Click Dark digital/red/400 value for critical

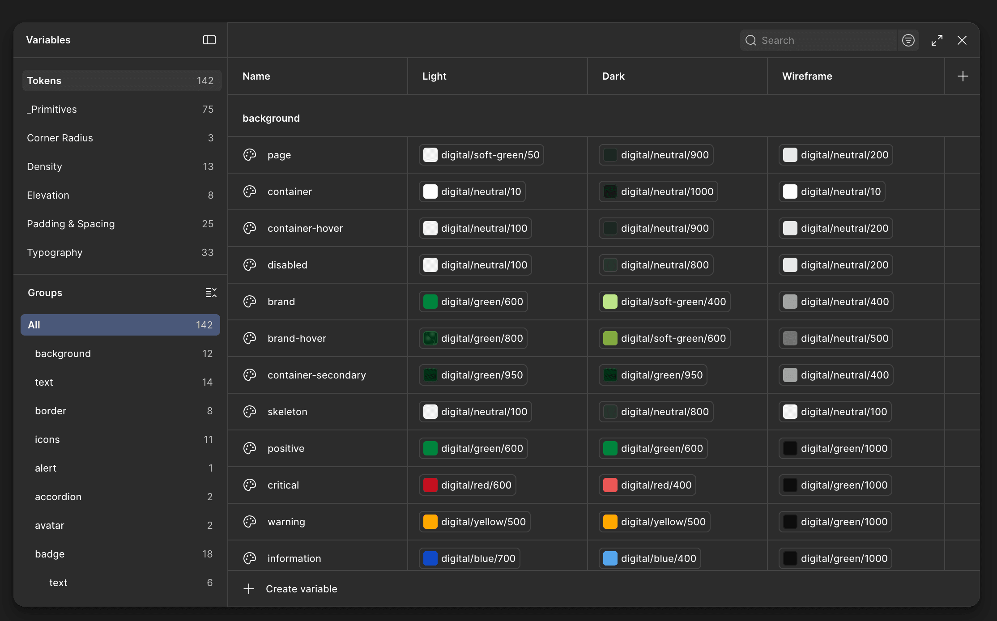tap(648, 485)
